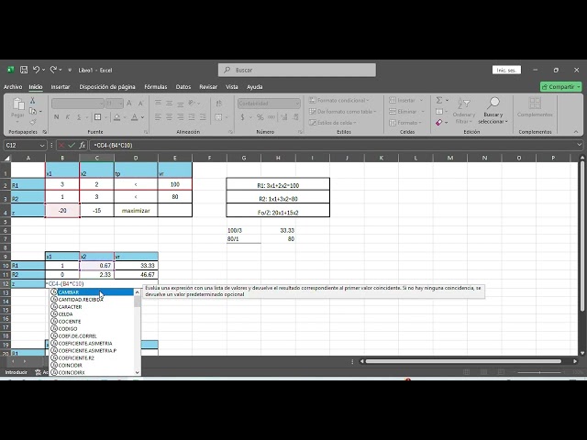
Task: Click the Paste (Pegar) clipboard icon
Action: [x=17, y=104]
